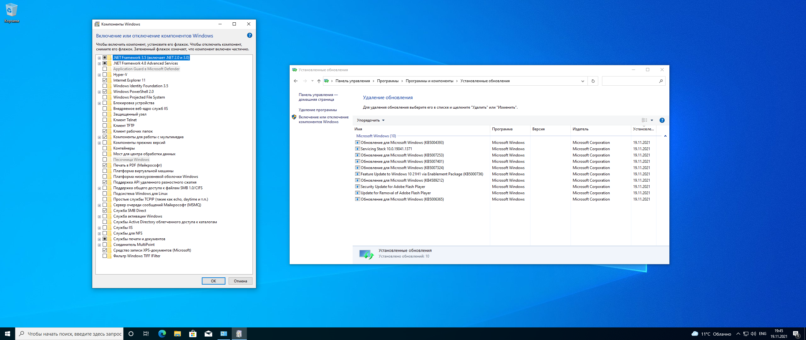Sort by the Программа column header
806x340 pixels.
point(510,129)
